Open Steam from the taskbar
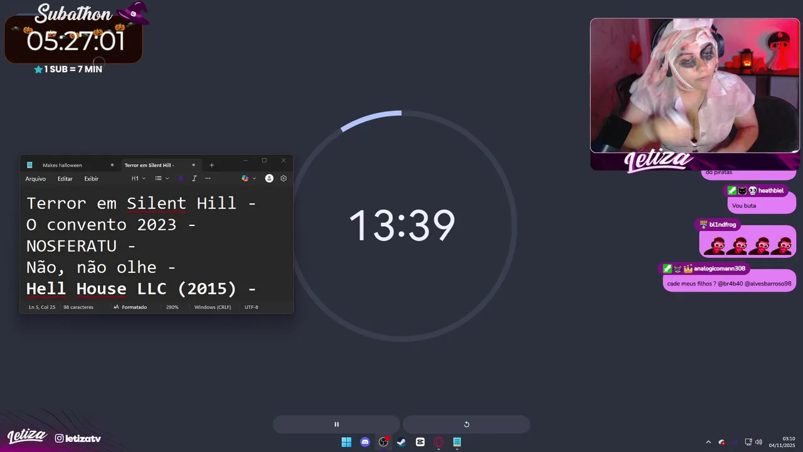 click(401, 442)
